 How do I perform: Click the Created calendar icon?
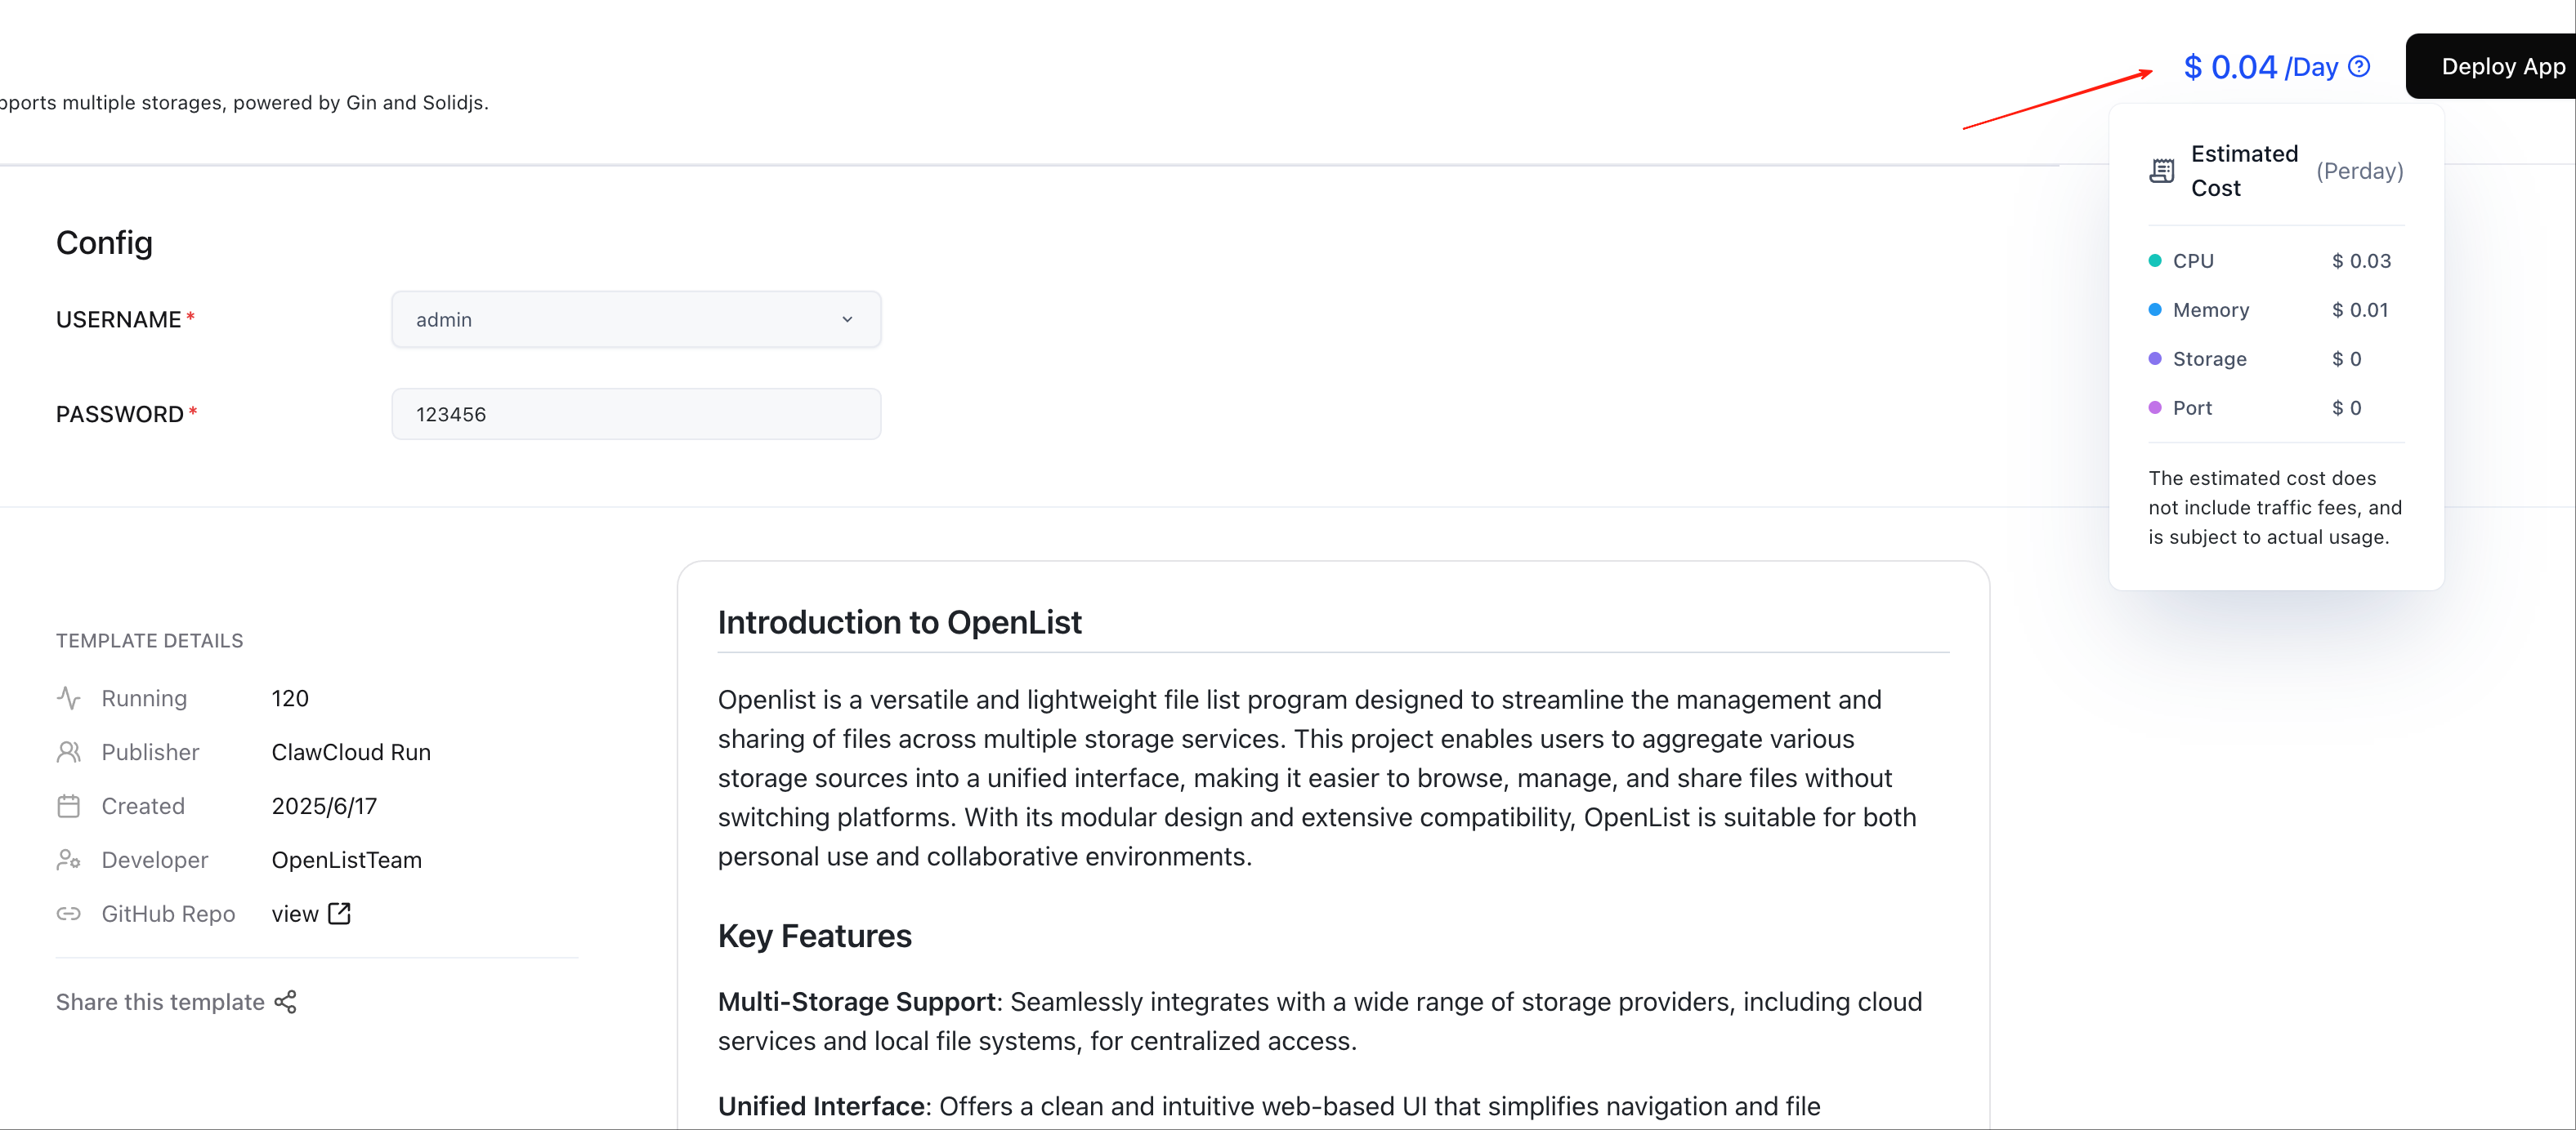[69, 807]
